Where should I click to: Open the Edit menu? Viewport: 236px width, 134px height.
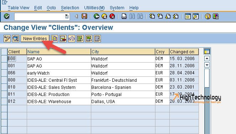(38, 8)
